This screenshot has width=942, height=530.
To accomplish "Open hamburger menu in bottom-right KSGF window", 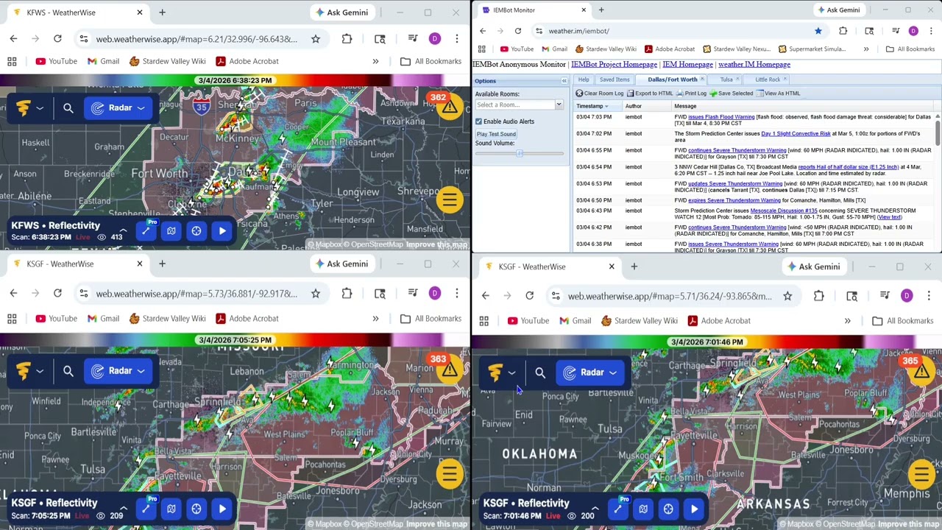I will [921, 475].
